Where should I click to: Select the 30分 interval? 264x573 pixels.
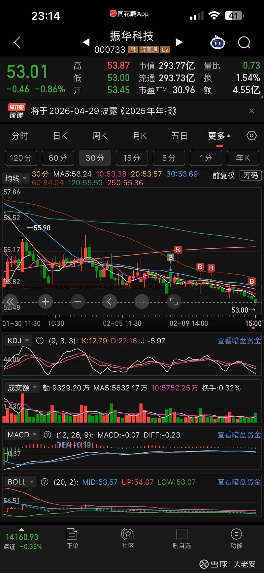coord(95,158)
